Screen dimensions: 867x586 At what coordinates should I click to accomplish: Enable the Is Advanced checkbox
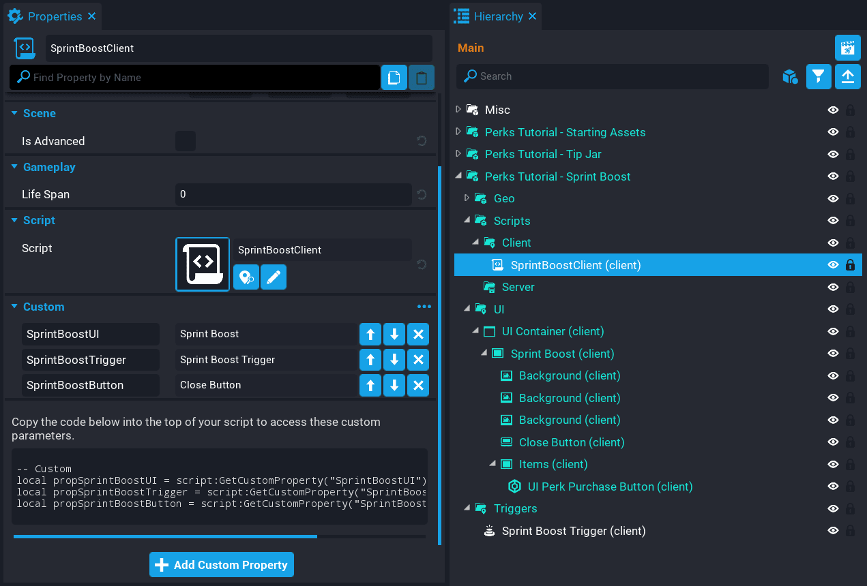[x=186, y=141]
